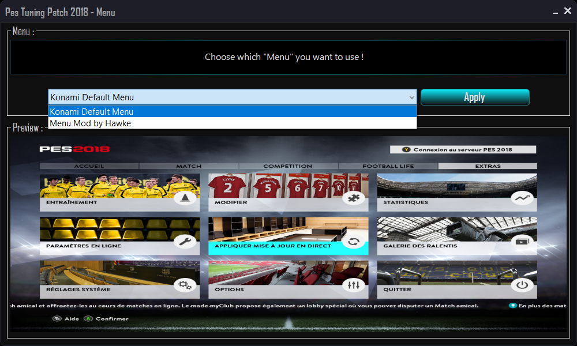Click the Statistiques chart line icon
The width and height of the screenshot is (577, 346).
(x=522, y=198)
